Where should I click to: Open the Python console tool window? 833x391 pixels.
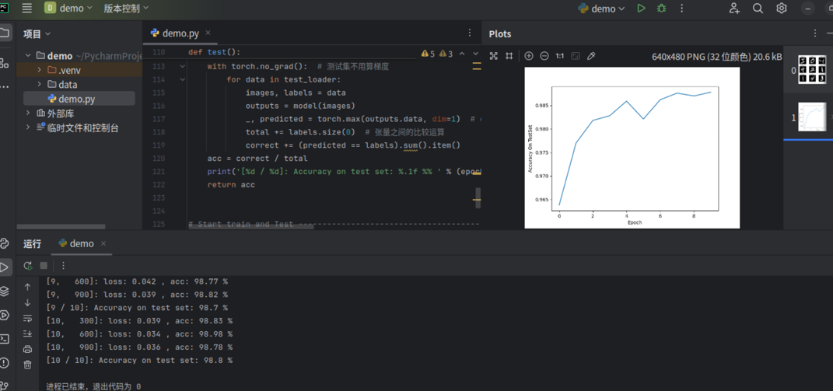point(4,244)
